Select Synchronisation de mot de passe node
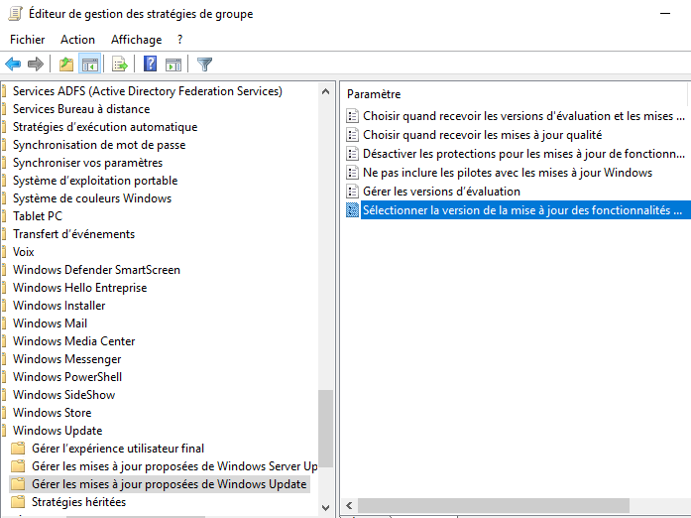 click(99, 145)
